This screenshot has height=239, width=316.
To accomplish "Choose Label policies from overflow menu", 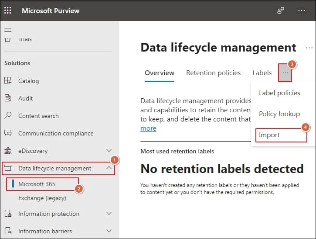I will coord(279,93).
